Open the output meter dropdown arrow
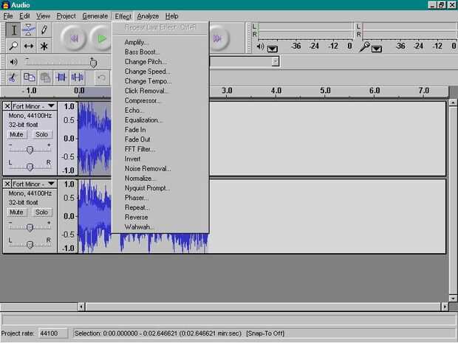 pos(273,49)
